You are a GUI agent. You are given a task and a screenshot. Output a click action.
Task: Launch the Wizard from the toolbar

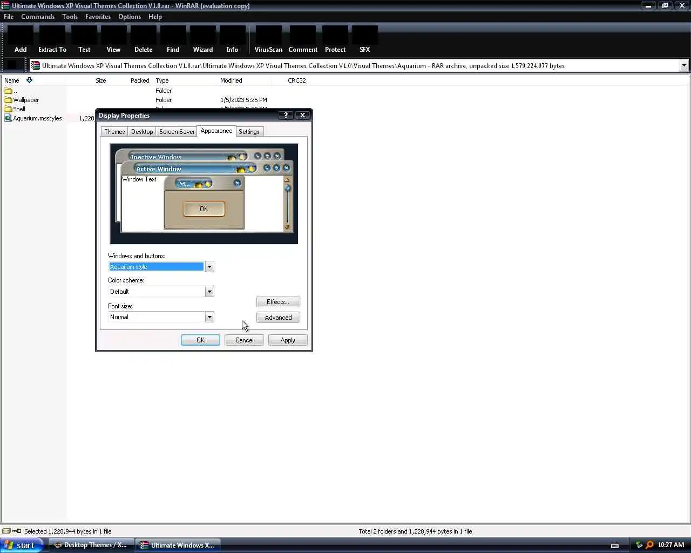pyautogui.click(x=203, y=40)
